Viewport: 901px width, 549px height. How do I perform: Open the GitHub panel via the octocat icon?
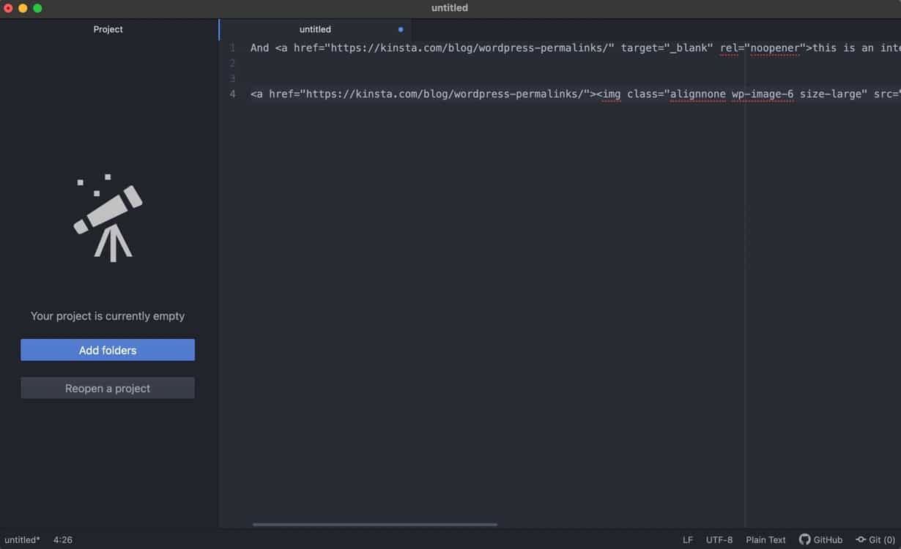click(x=804, y=539)
